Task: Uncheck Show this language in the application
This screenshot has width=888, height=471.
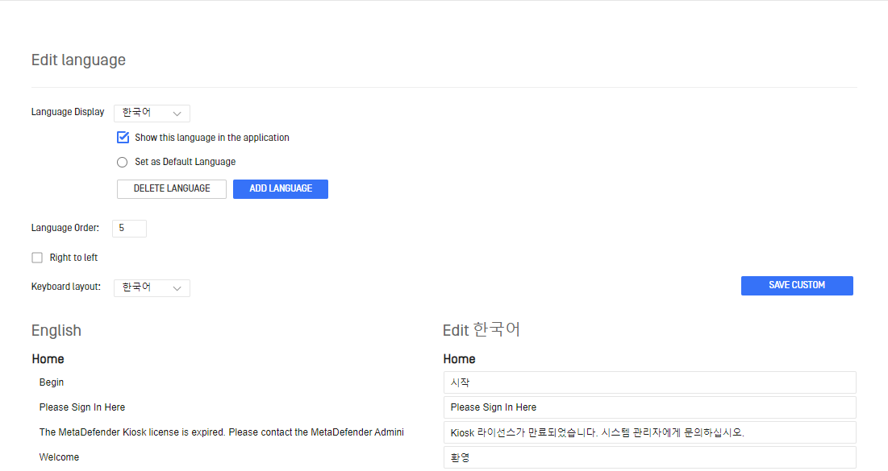Action: (123, 138)
